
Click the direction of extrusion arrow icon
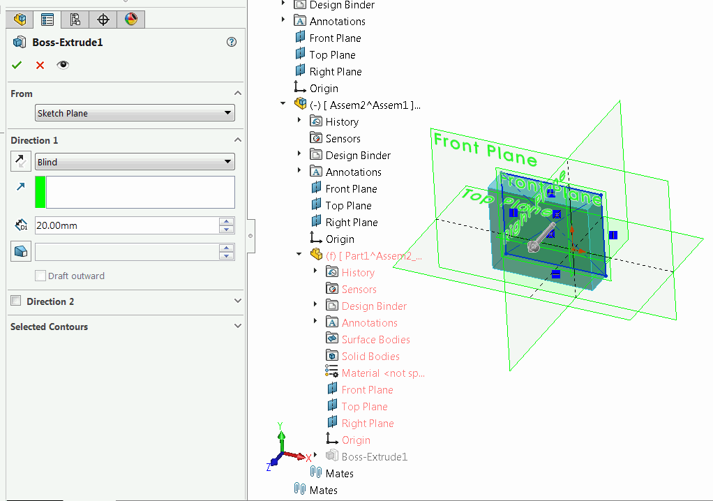(20, 186)
